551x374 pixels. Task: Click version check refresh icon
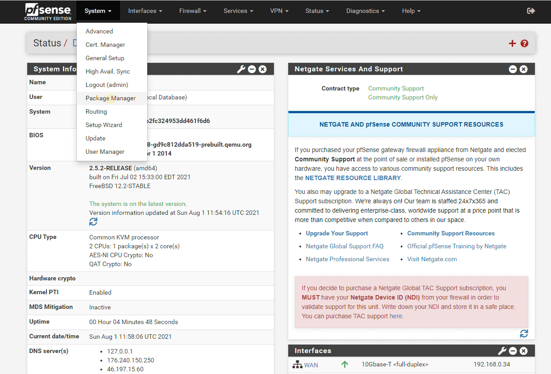[x=93, y=222]
